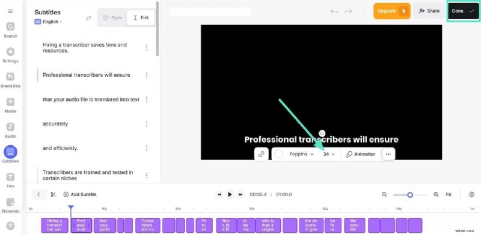Switch to the Edit tab
Image resolution: width=481 pixels, height=234 pixels.
click(x=141, y=18)
